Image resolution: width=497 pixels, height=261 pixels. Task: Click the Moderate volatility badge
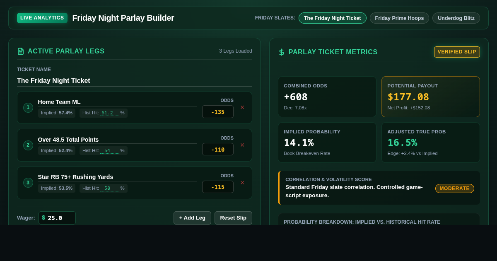(455, 188)
